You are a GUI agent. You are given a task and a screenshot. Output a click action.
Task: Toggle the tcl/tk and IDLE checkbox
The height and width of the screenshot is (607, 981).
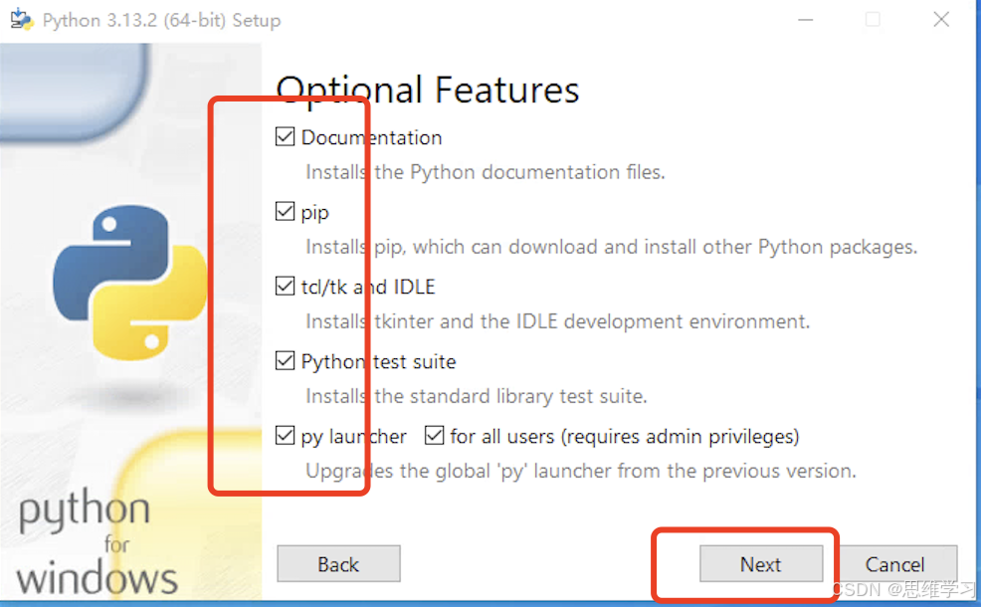[286, 286]
